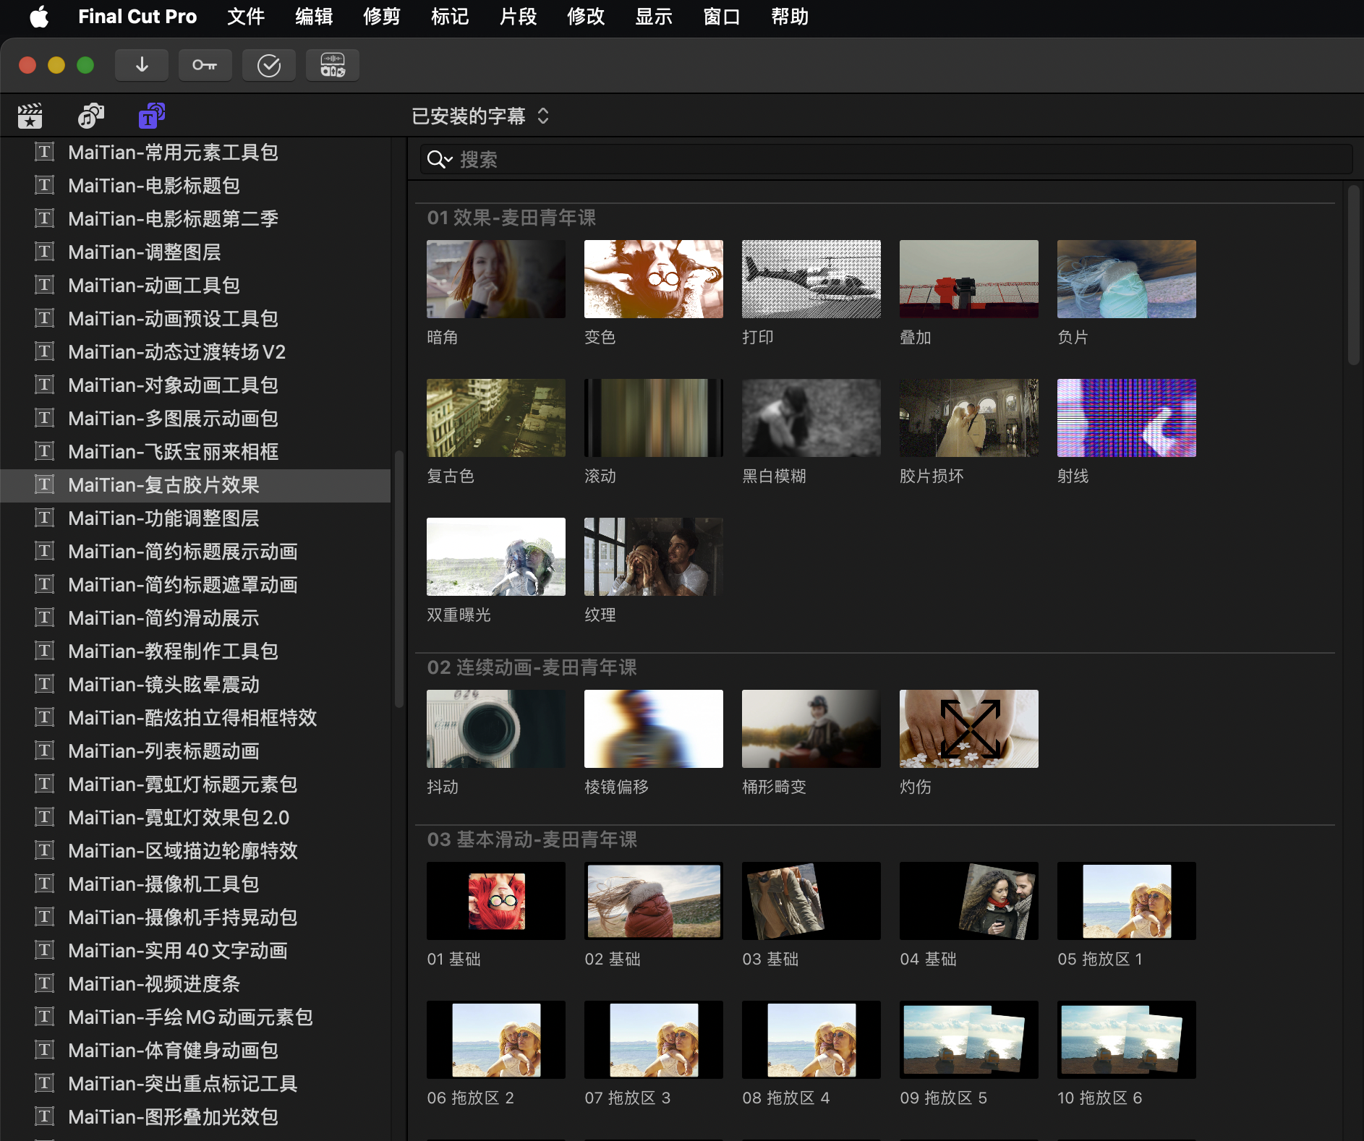1364x1141 pixels.
Task: Click the import media down-arrow button
Action: pos(142,65)
